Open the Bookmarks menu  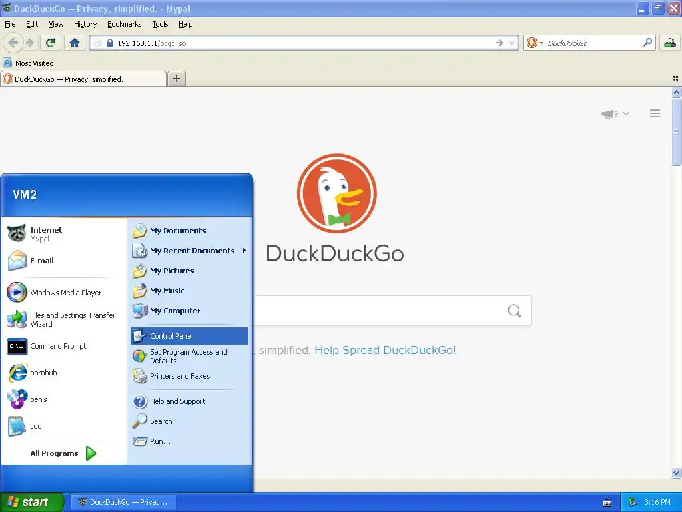125,24
